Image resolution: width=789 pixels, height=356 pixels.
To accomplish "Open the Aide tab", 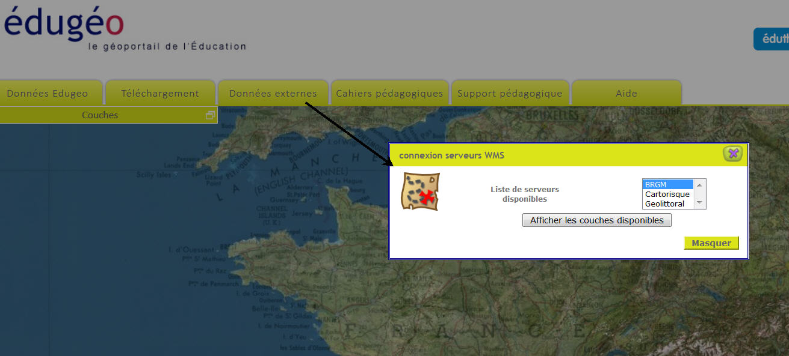I will click(x=626, y=93).
